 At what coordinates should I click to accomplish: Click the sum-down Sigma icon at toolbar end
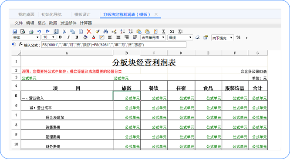point(180,32)
